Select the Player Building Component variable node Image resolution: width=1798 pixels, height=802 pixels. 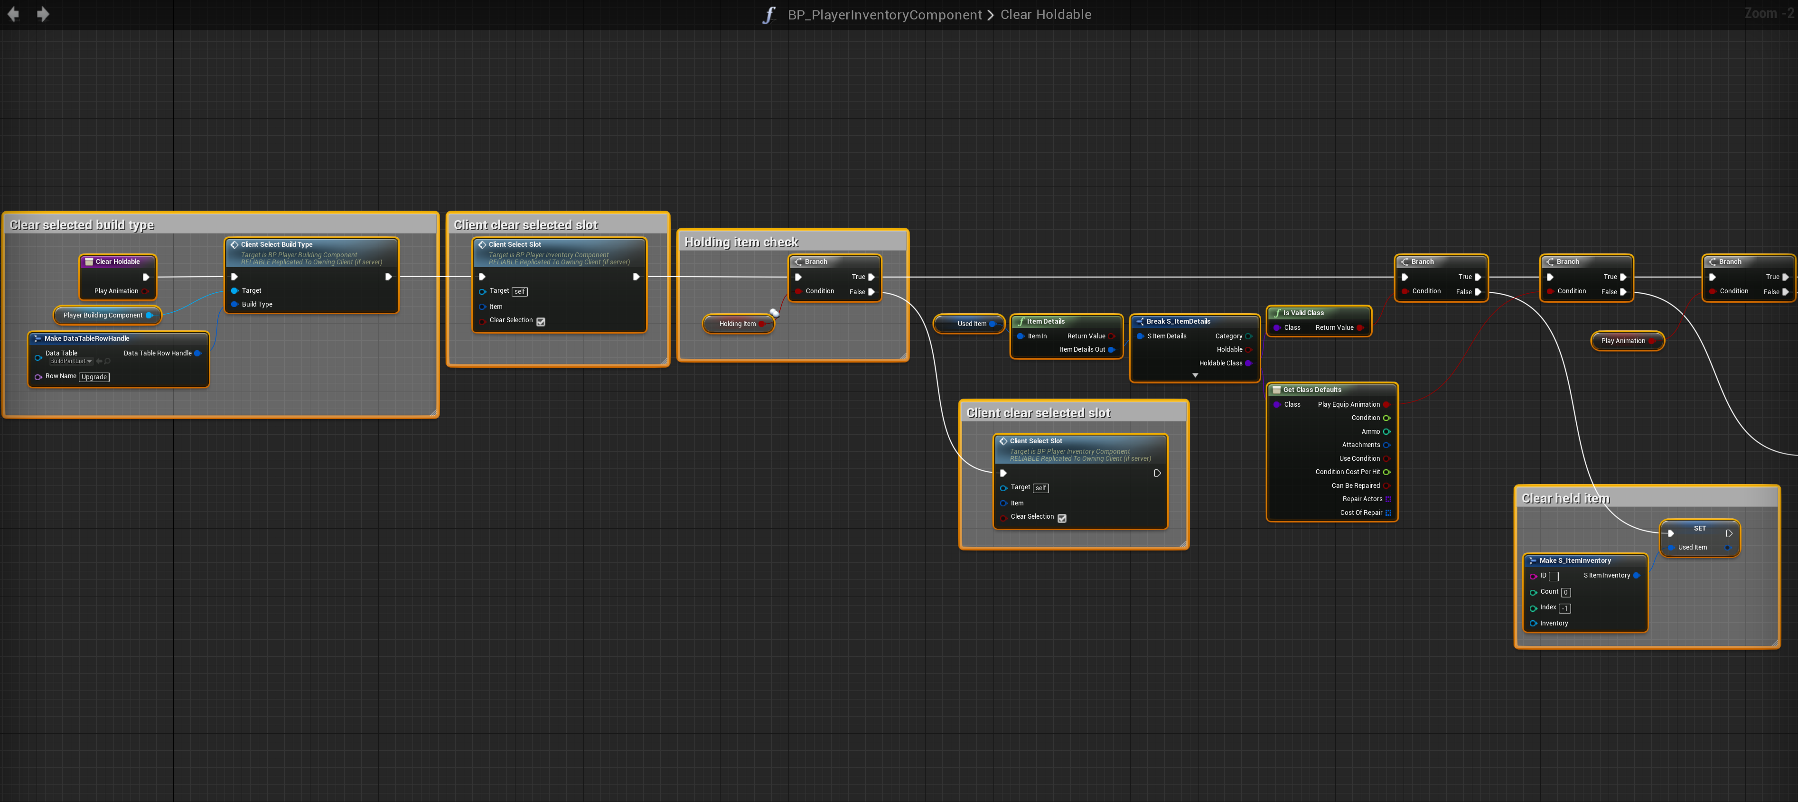click(103, 316)
